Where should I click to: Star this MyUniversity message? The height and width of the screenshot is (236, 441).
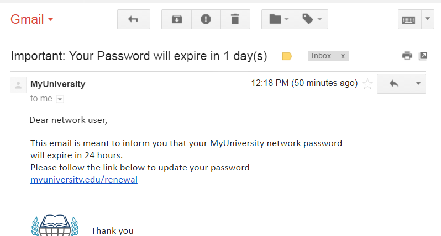[x=368, y=84]
